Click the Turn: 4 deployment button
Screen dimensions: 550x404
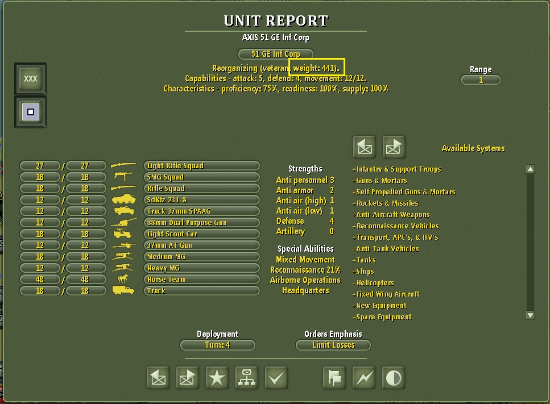[217, 345]
